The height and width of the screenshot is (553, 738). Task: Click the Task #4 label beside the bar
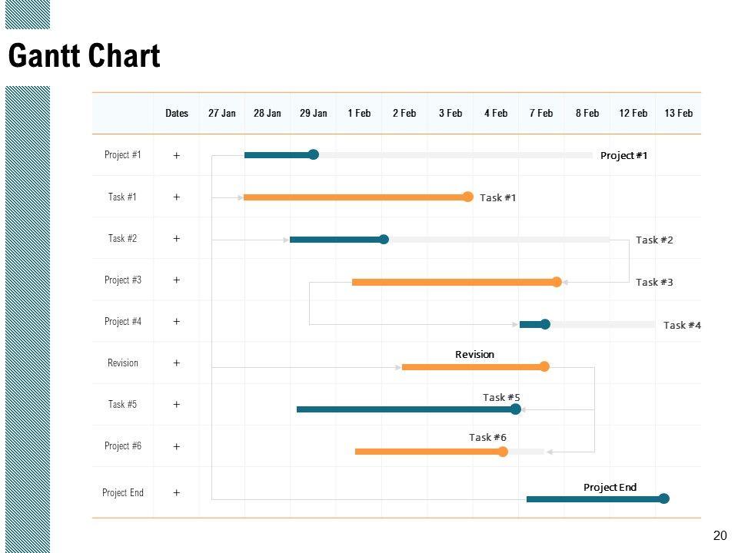[x=682, y=325]
